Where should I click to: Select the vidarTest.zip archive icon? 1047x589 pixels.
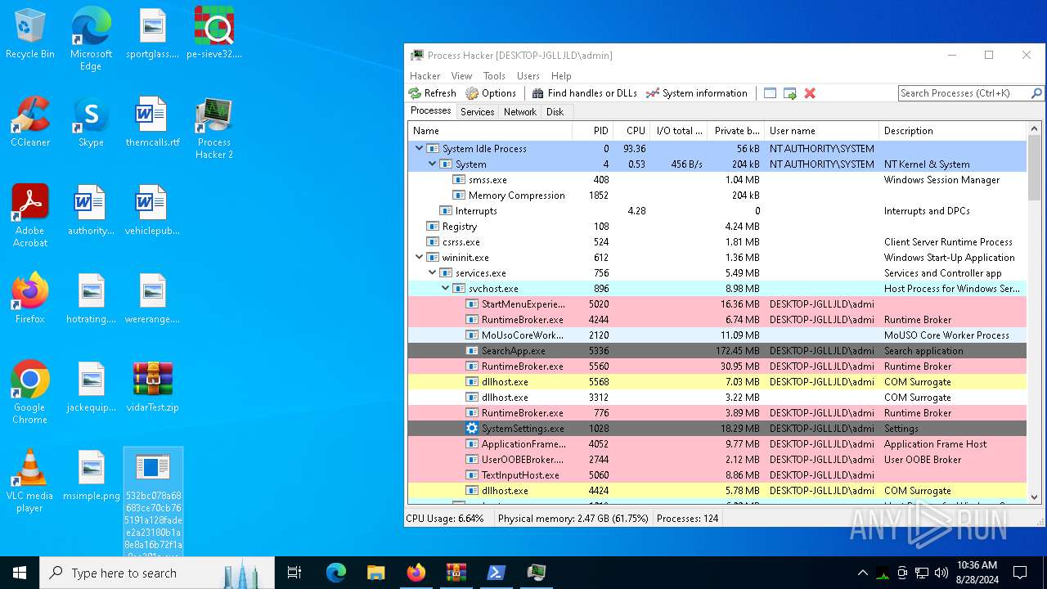tap(152, 387)
